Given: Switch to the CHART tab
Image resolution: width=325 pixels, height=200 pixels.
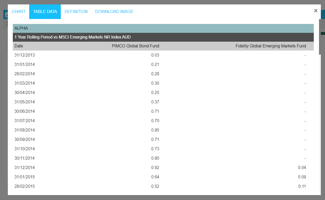Looking at the screenshot, I should pyautogui.click(x=19, y=12).
